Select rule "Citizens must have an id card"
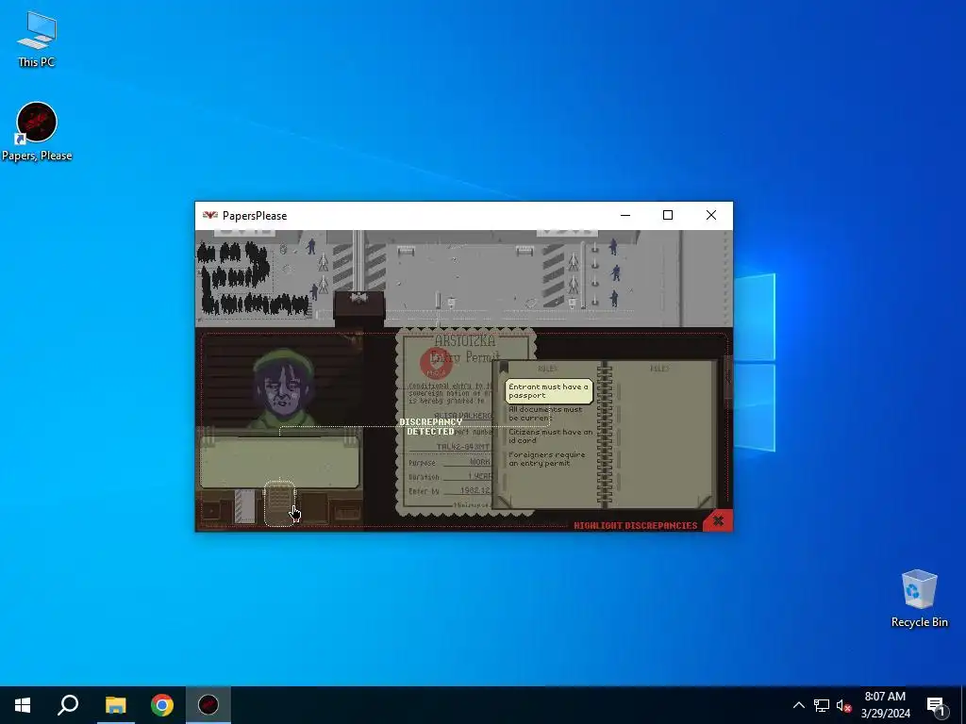The width and height of the screenshot is (966, 724). point(550,436)
